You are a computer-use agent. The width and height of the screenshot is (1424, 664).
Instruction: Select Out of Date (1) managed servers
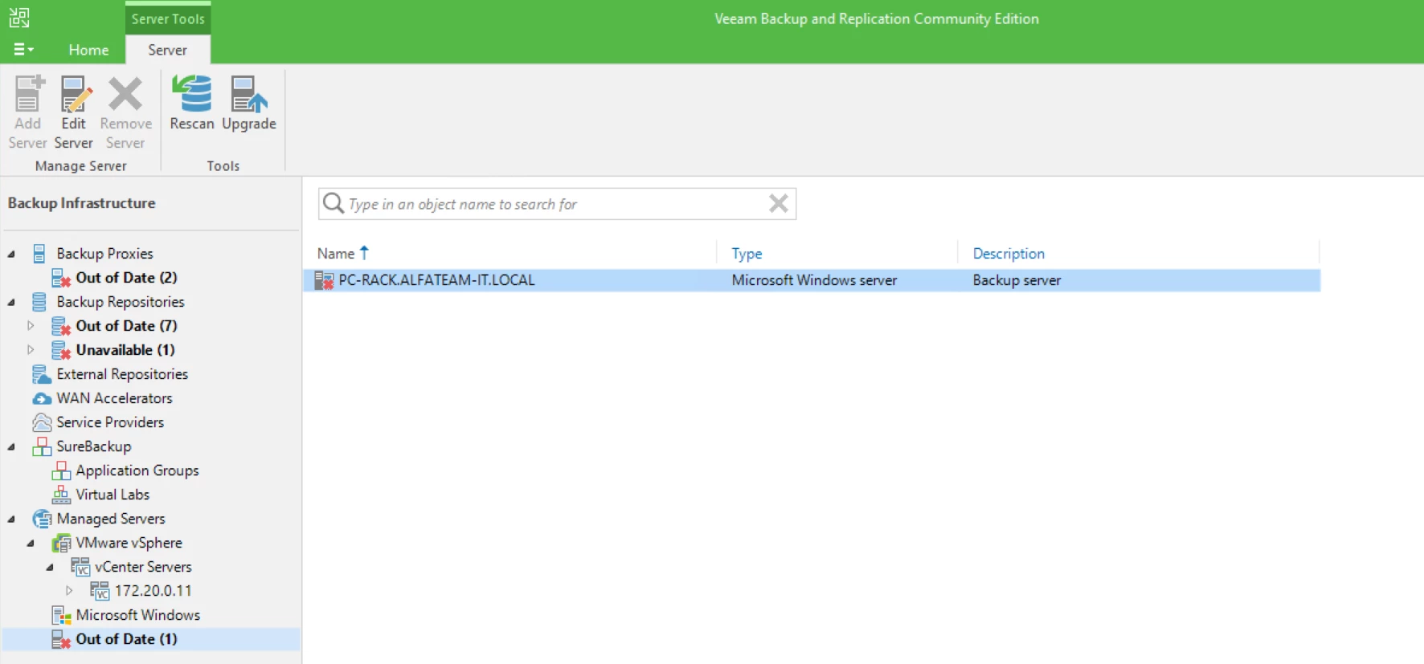[126, 639]
